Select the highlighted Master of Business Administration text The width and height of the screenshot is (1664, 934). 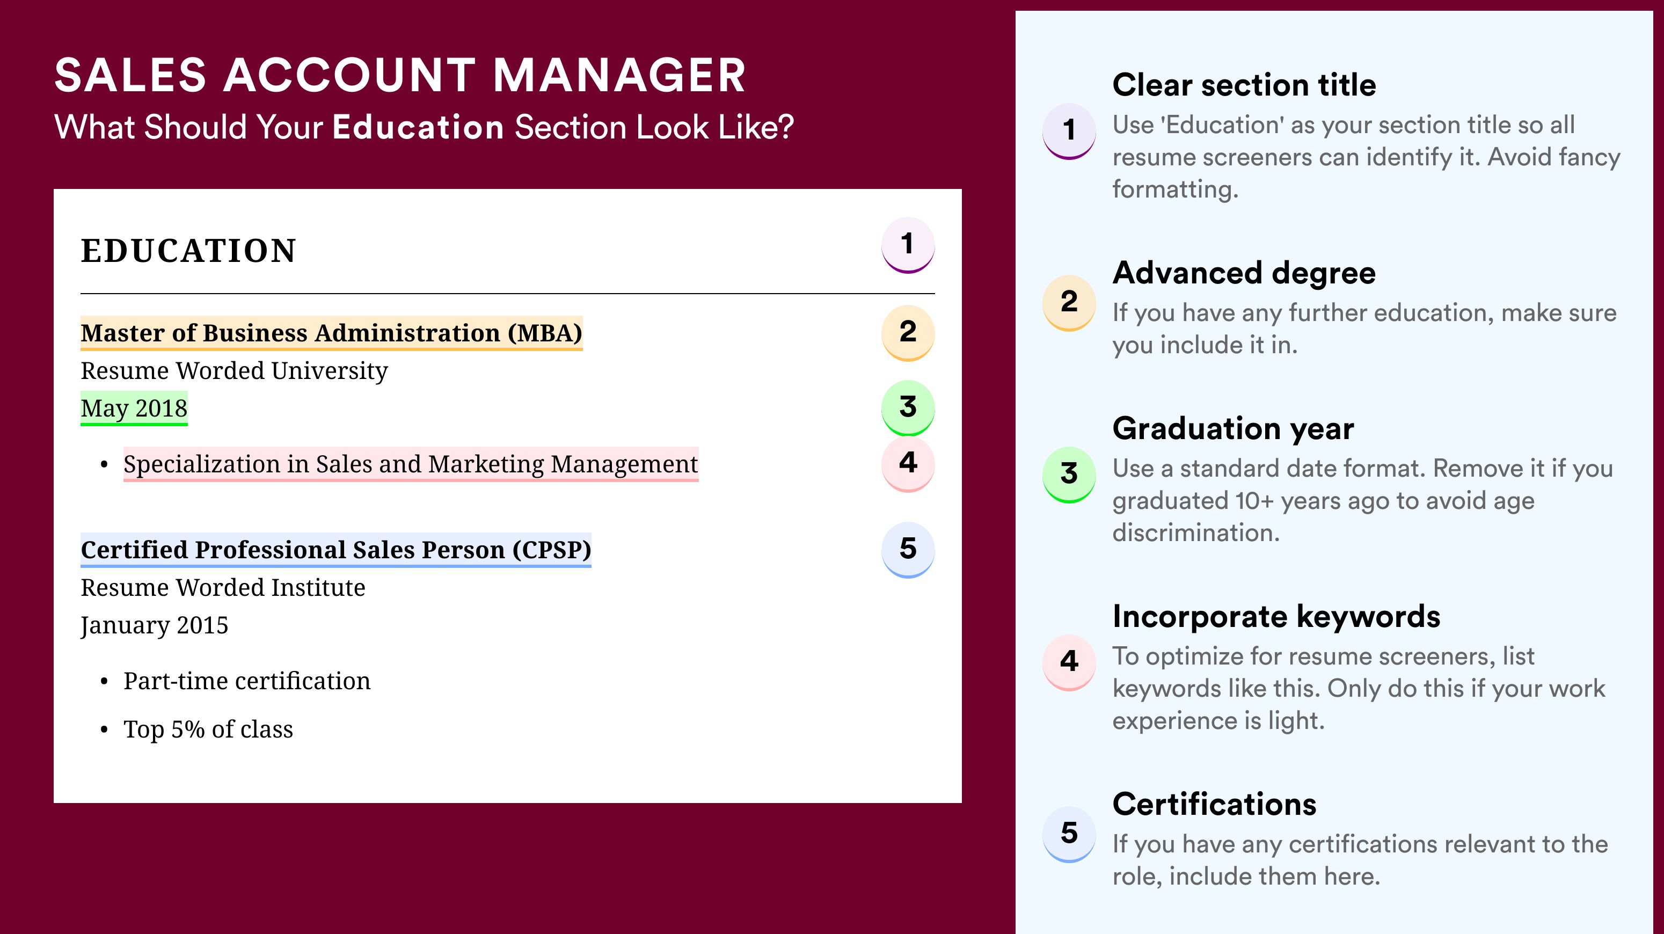tap(331, 333)
